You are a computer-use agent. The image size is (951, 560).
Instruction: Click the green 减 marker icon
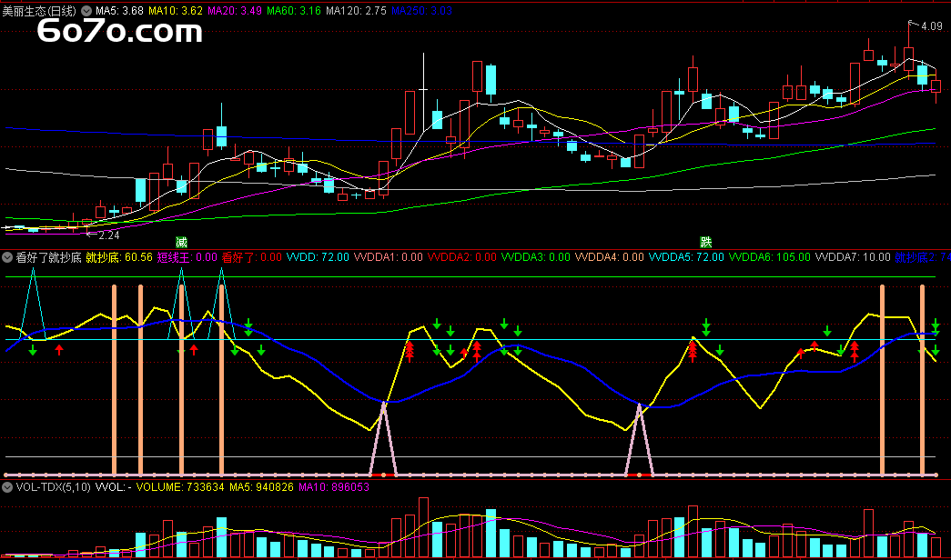click(x=181, y=242)
